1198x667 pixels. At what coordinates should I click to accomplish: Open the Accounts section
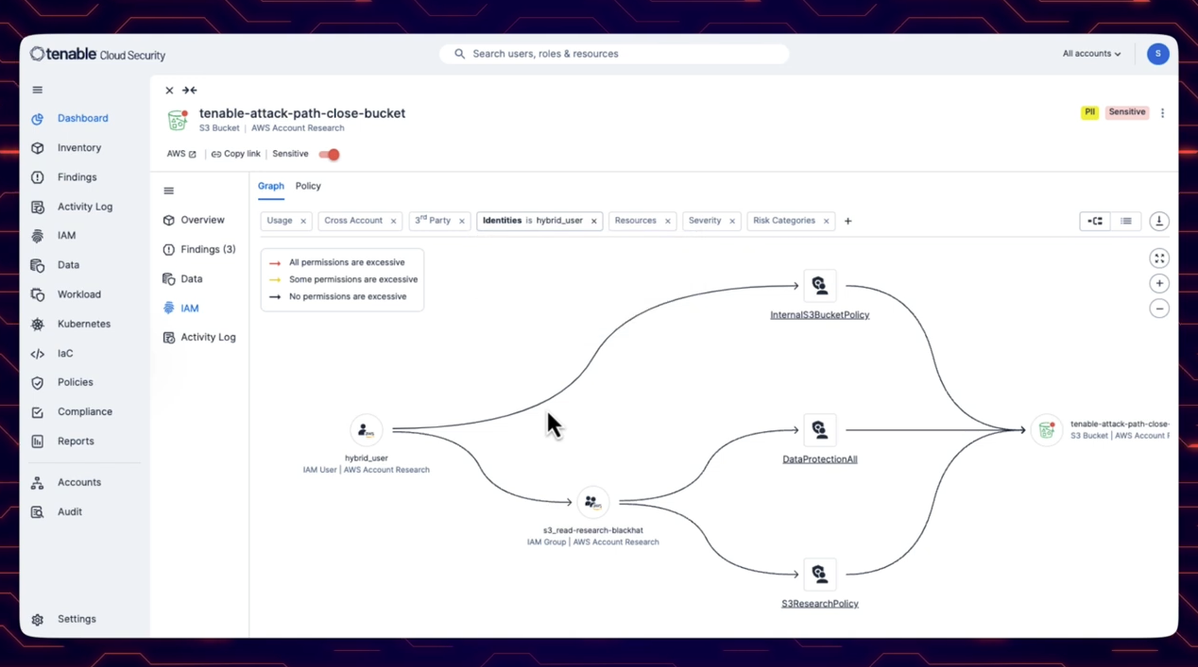click(x=66, y=482)
